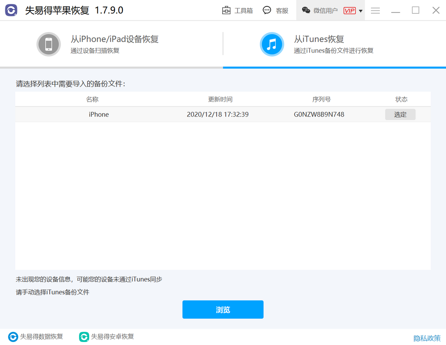Click the 浏览 browse button
446x345 pixels.
point(223,310)
